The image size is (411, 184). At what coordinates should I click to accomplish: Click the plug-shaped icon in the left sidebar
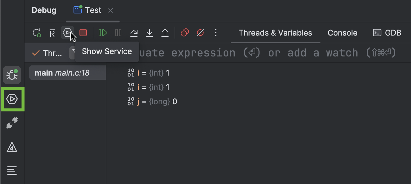[x=12, y=123]
